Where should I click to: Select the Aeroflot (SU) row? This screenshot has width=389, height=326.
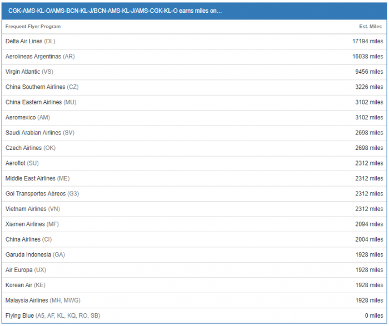194,163
